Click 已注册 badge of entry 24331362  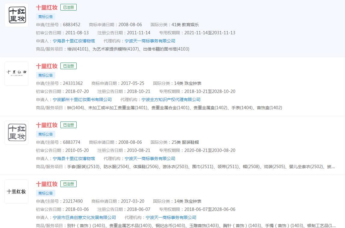pos(69,66)
